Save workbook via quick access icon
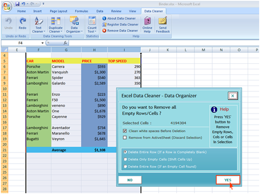 pyautogui.click(x=17, y=4)
